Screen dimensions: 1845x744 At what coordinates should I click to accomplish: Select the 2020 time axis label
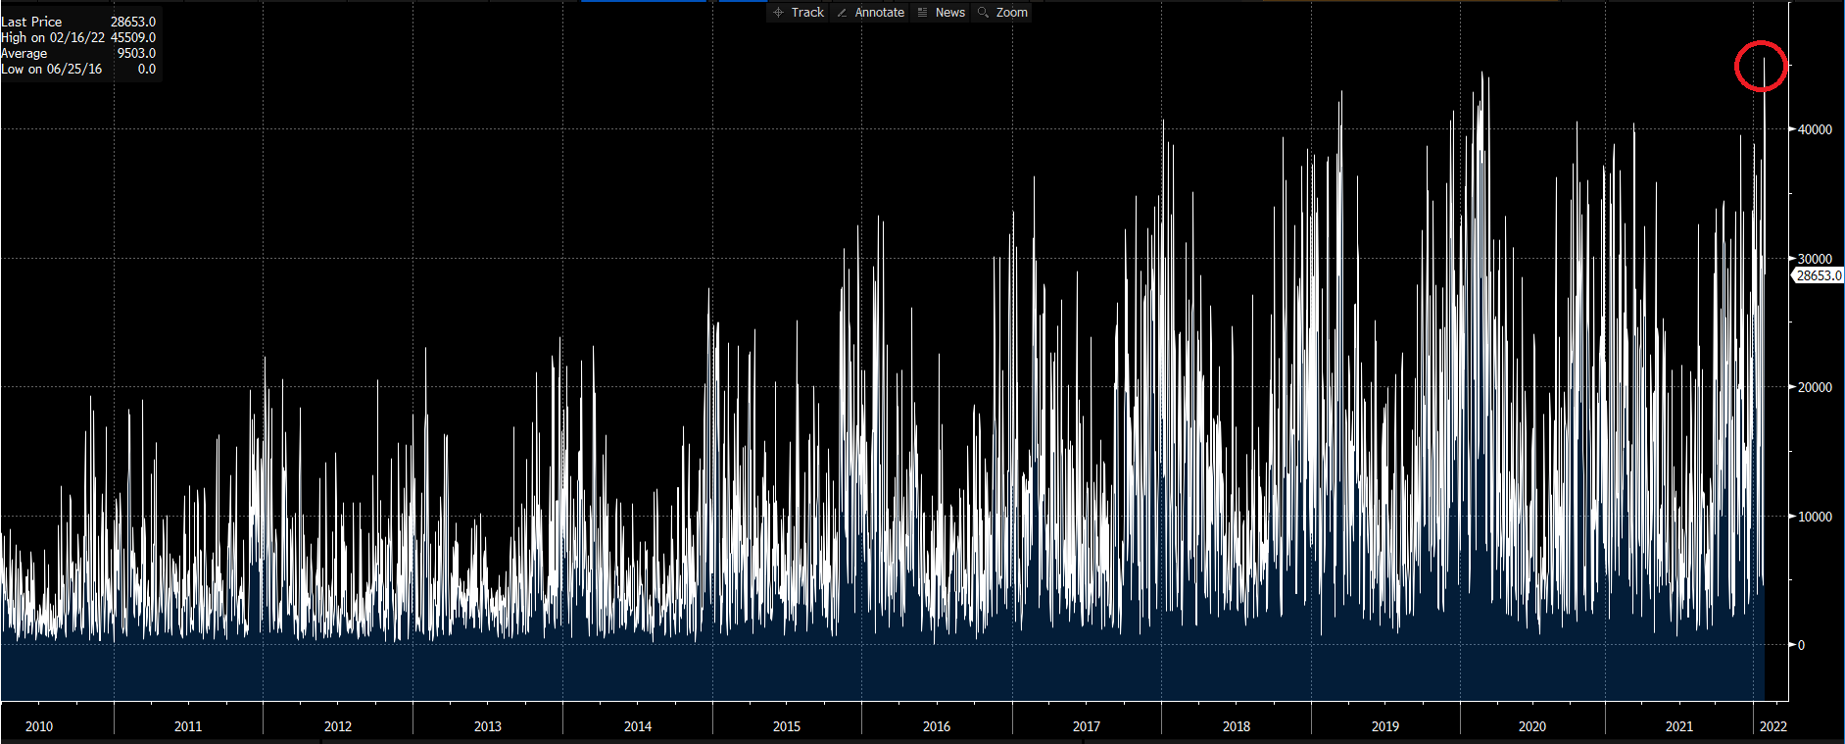(1532, 726)
